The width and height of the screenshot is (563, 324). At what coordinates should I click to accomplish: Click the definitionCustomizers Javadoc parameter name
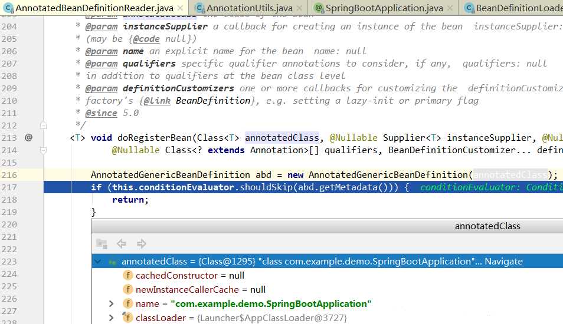pyautogui.click(x=178, y=88)
